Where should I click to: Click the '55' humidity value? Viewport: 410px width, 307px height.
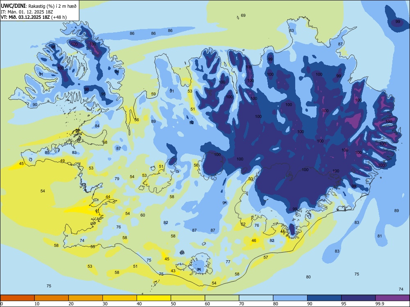tap(93, 247)
